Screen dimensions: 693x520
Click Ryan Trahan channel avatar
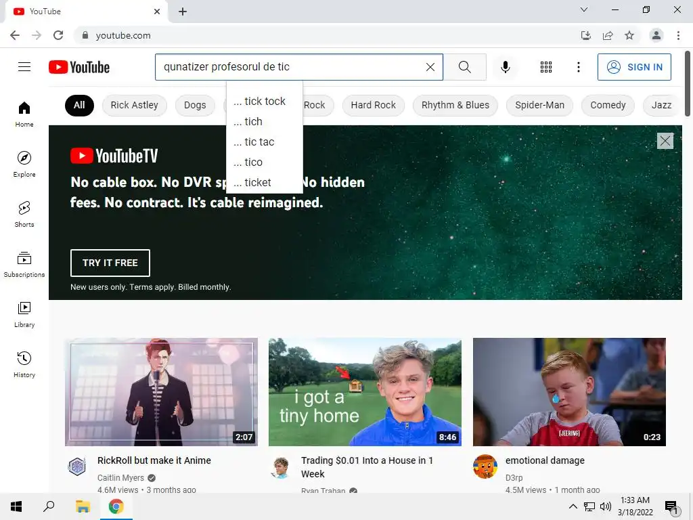(281, 468)
